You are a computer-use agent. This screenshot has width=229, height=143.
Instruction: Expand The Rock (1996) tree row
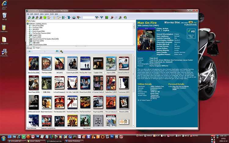[28, 28]
